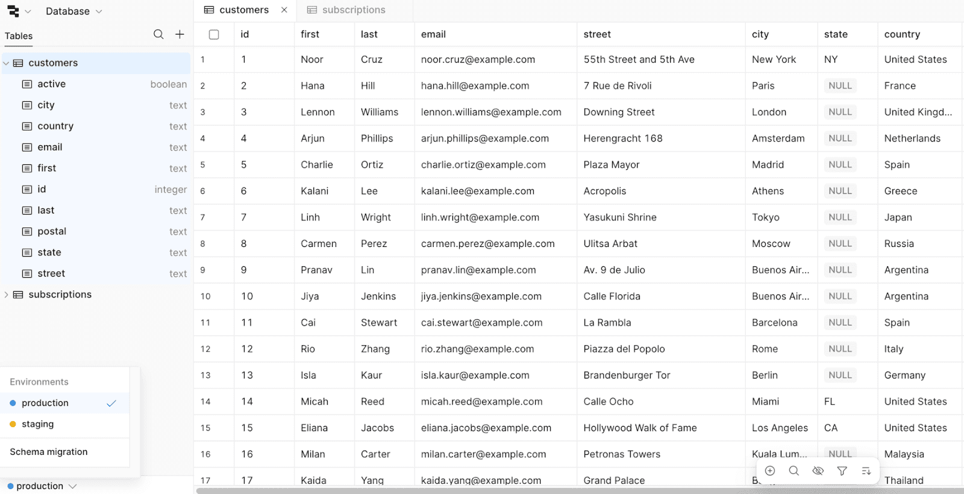Create a new table via the sidebar plus icon
Image resolution: width=964 pixels, height=494 pixels.
click(179, 34)
